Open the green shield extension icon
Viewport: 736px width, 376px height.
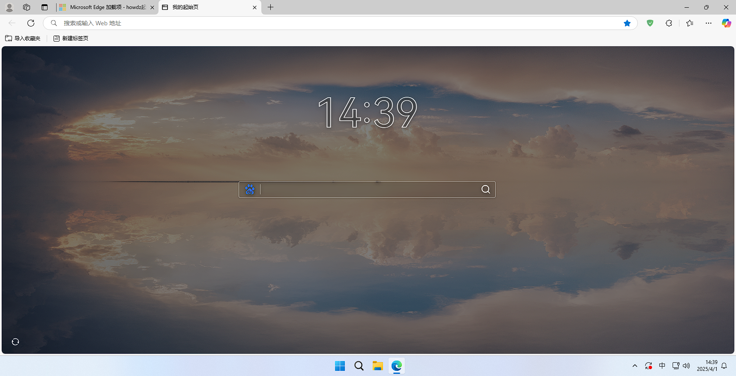pyautogui.click(x=650, y=23)
